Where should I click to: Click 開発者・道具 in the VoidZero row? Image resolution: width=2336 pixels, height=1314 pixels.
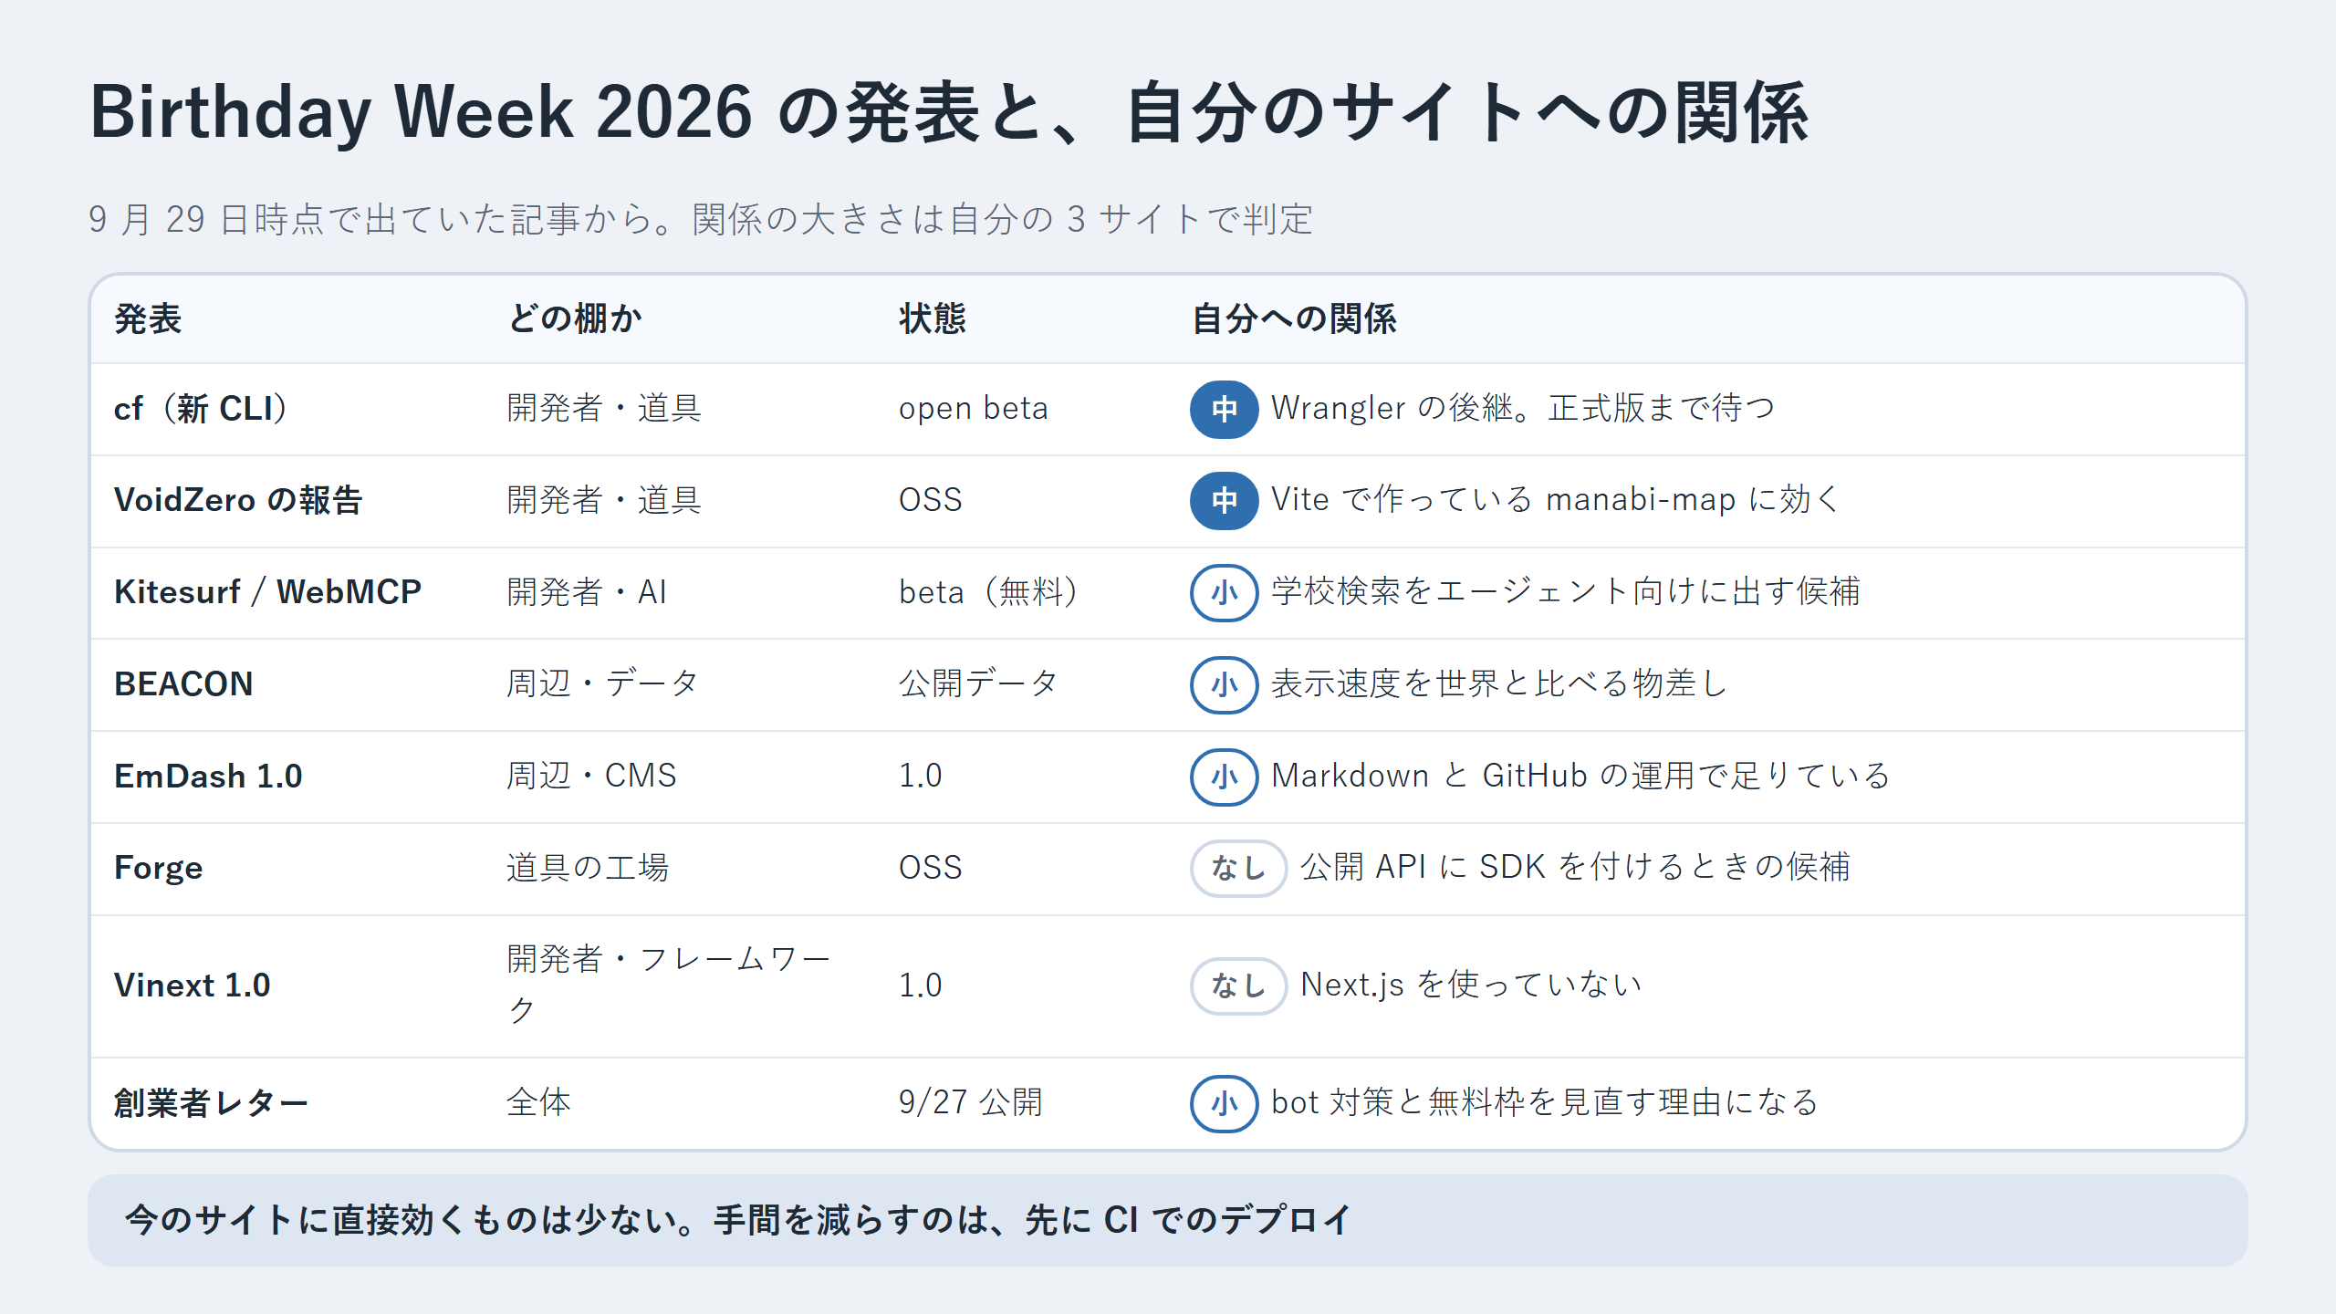604,500
